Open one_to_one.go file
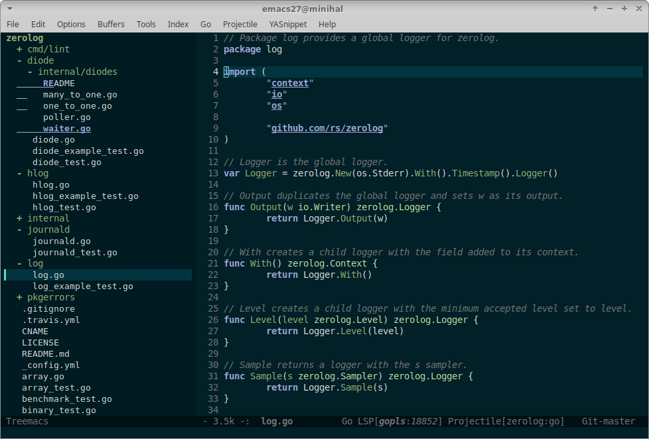This screenshot has width=649, height=439. click(x=78, y=106)
